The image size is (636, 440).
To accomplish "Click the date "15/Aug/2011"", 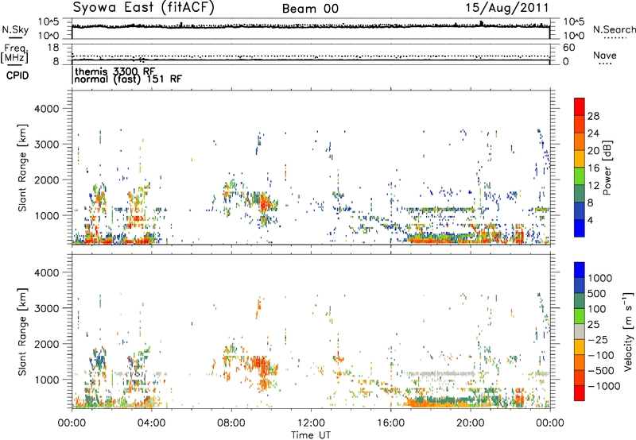I will [x=507, y=8].
